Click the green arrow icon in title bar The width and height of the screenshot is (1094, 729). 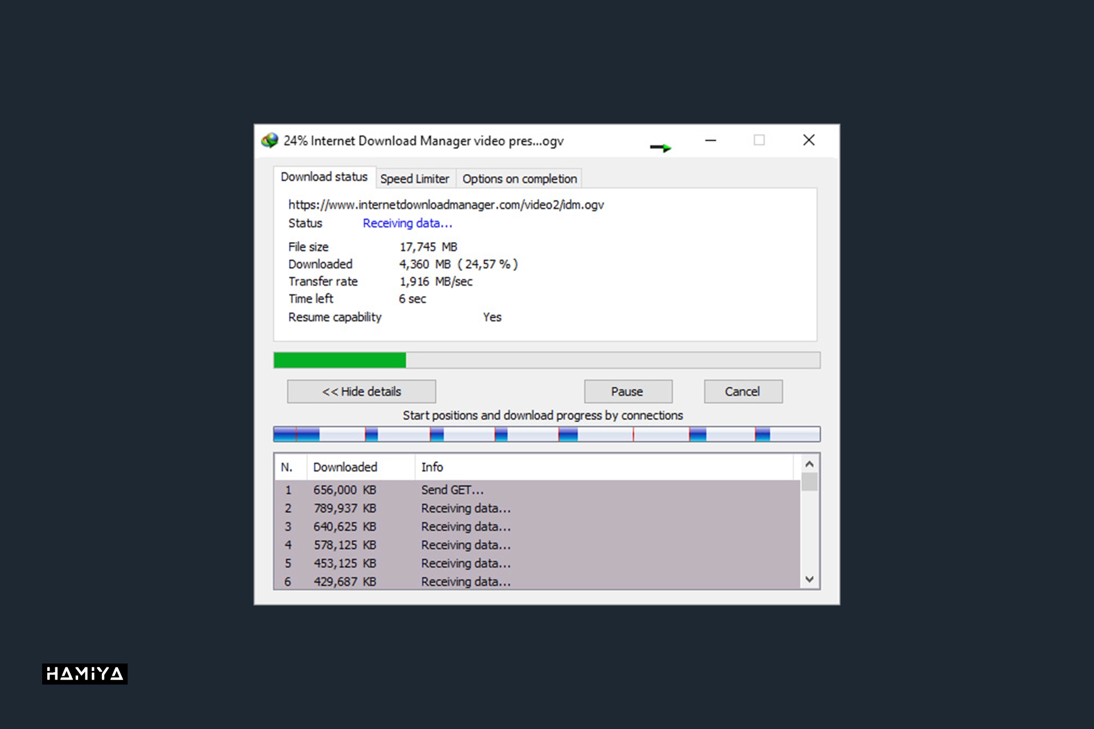click(x=661, y=148)
